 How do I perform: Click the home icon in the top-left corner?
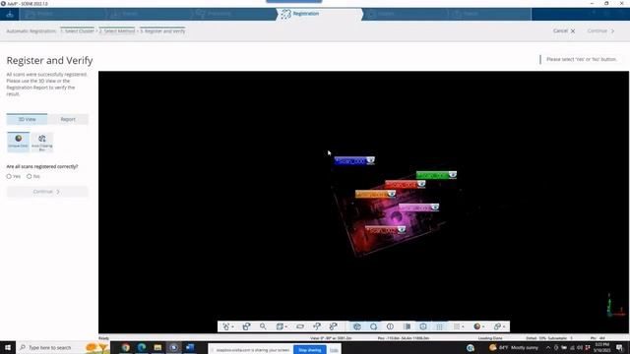(x=10, y=14)
